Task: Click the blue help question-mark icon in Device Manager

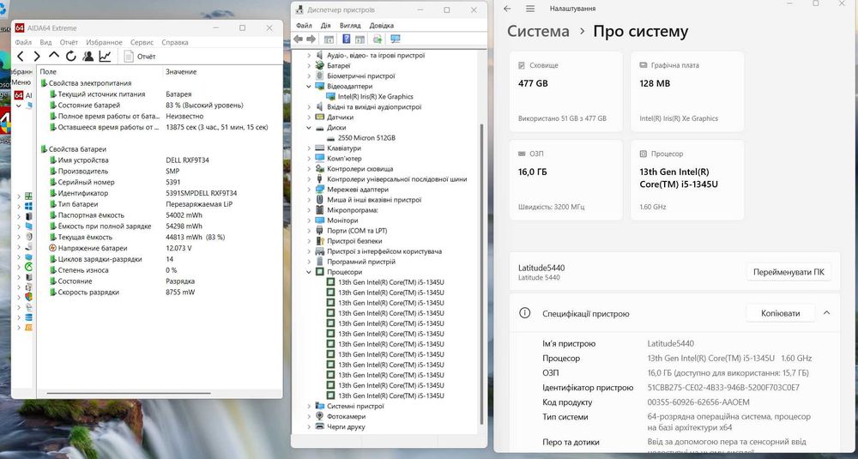Action: [347, 39]
